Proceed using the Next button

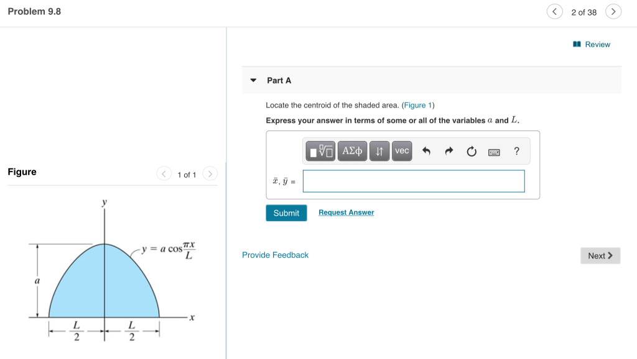[600, 255]
